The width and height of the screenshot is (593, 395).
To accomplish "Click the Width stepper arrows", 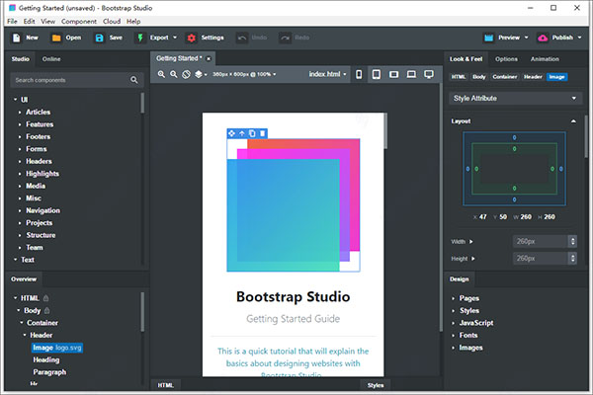I will click(x=572, y=241).
